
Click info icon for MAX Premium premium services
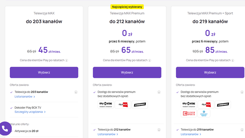click(x=159, y=92)
